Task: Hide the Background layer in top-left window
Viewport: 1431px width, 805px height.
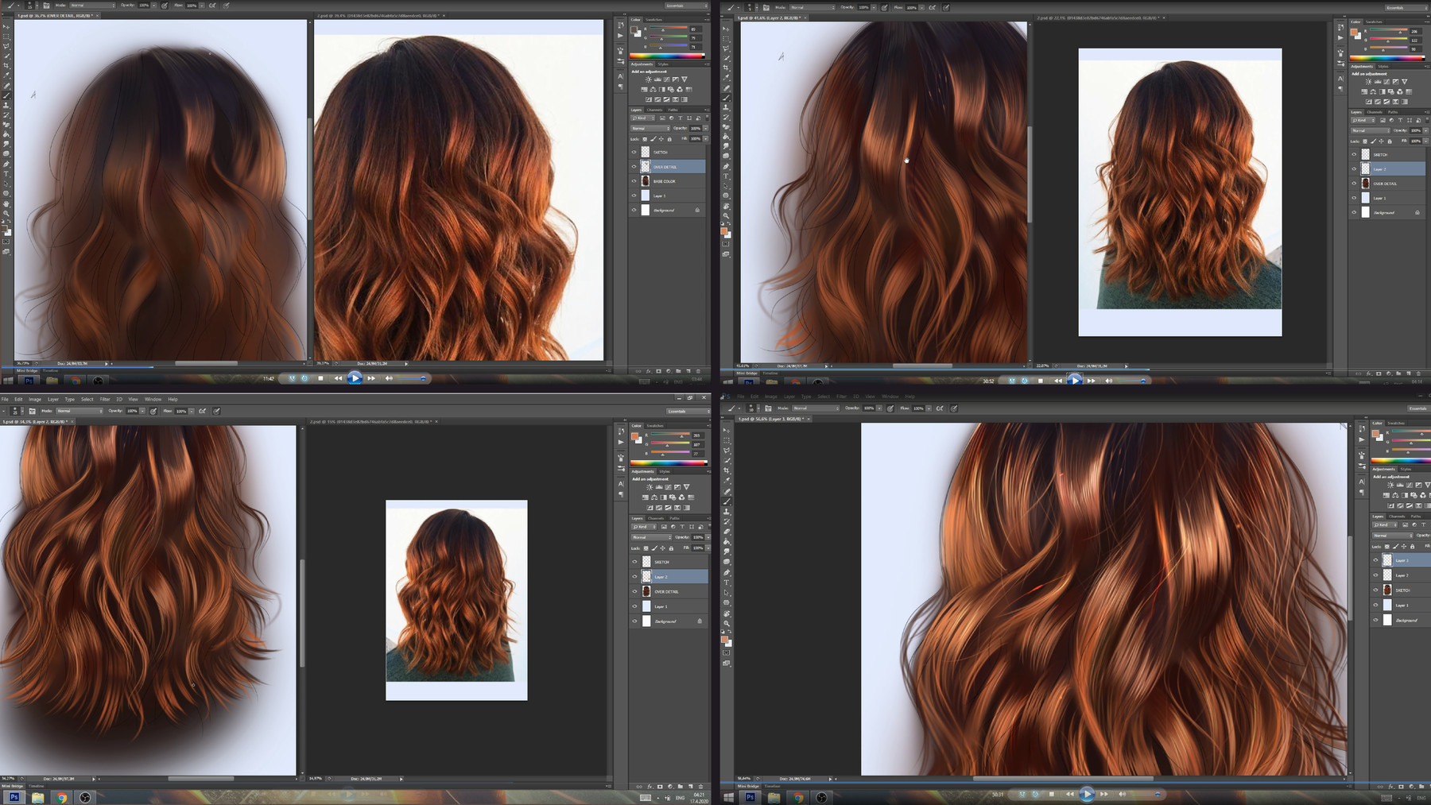Action: click(x=634, y=211)
